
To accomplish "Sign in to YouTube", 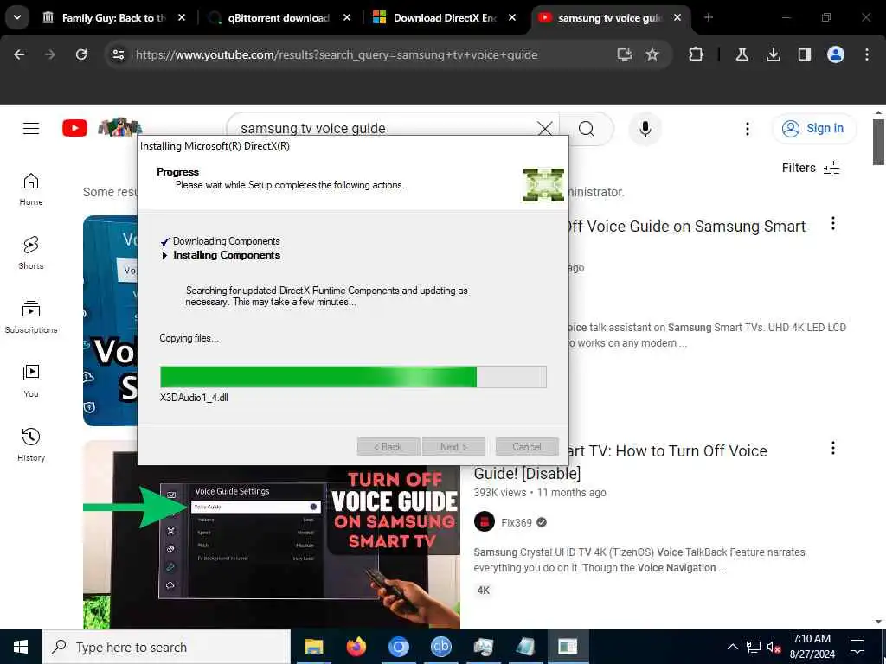I will pyautogui.click(x=813, y=128).
